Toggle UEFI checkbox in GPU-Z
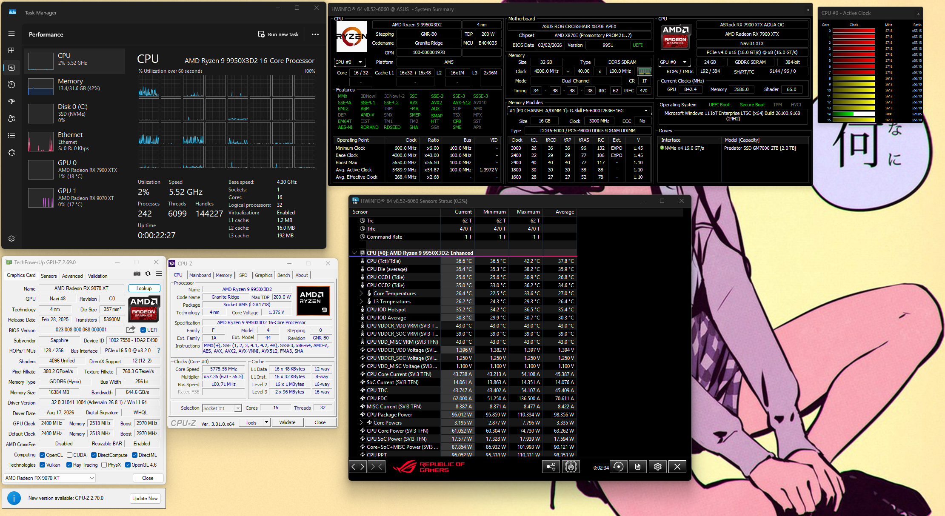Screen dimensions: 945x516 (x=143, y=330)
